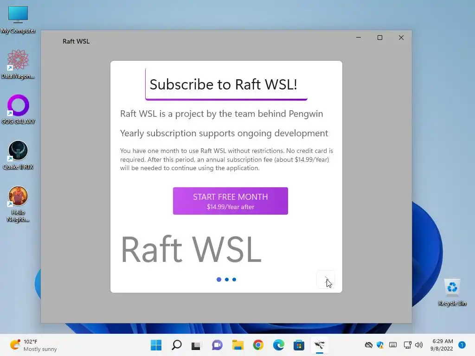
Task: Click the large 'Raft WSL' logo text
Action: point(191,249)
